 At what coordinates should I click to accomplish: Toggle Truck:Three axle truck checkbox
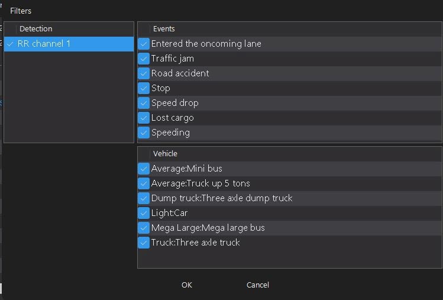(x=144, y=243)
